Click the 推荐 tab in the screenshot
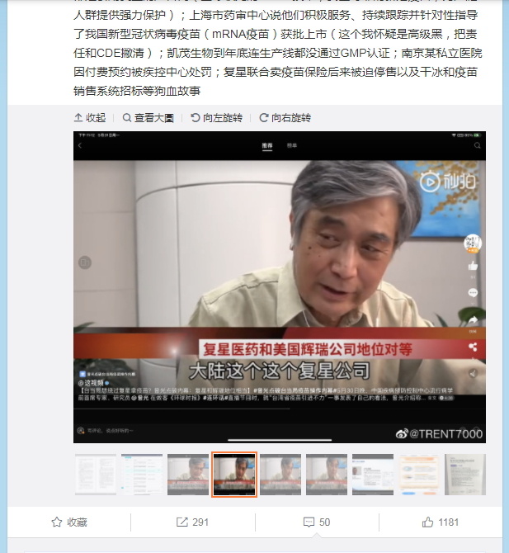The height and width of the screenshot is (553, 509). click(267, 145)
